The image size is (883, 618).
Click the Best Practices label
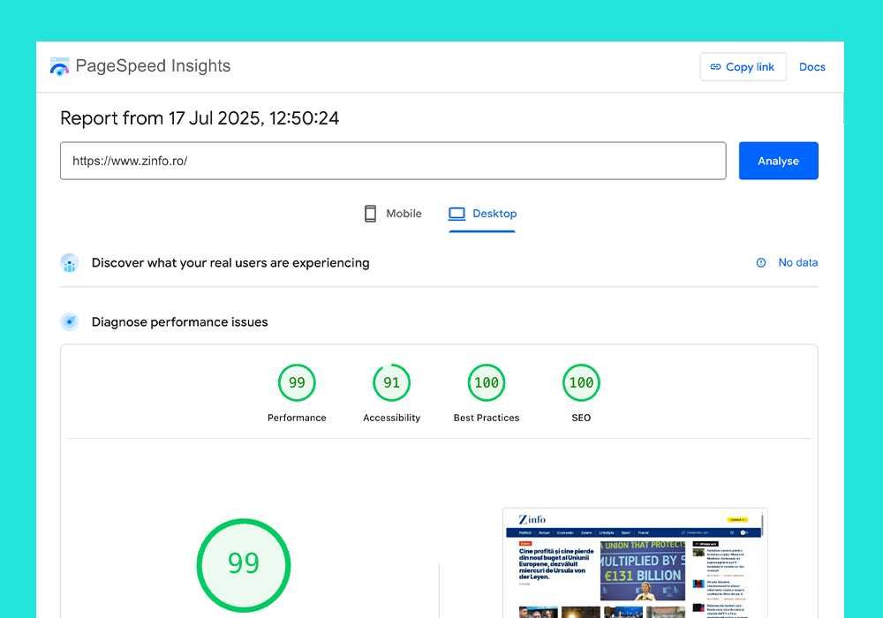click(487, 418)
